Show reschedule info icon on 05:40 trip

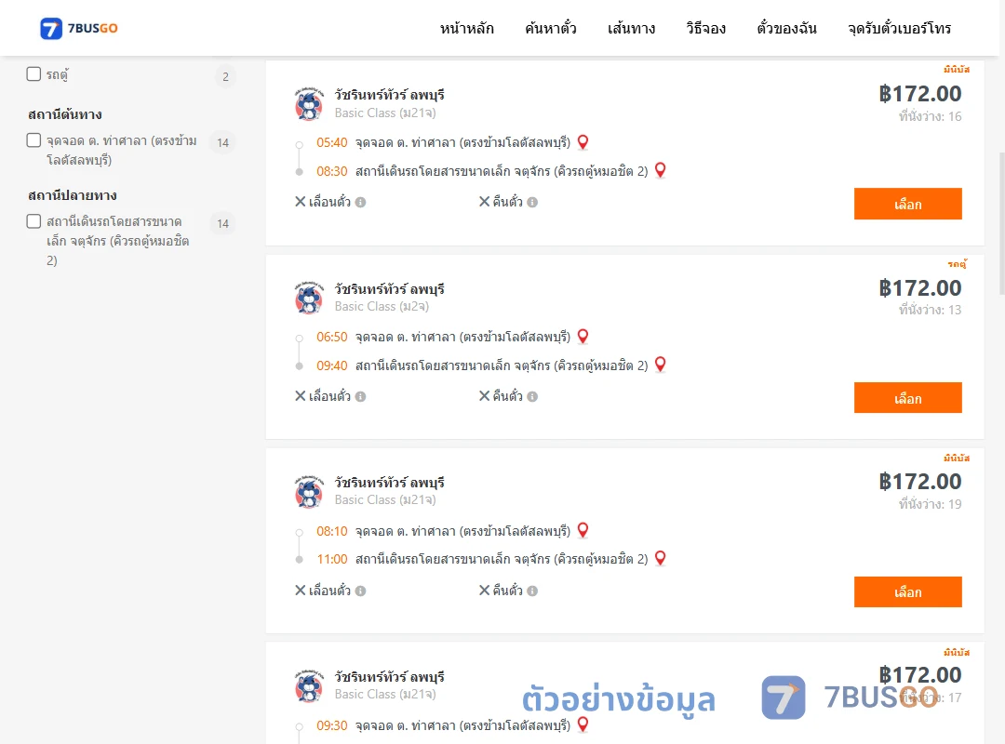(x=361, y=203)
